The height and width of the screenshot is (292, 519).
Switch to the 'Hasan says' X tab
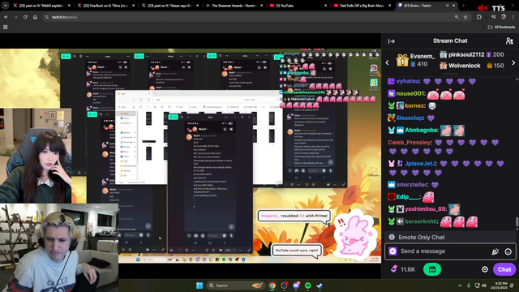169,6
